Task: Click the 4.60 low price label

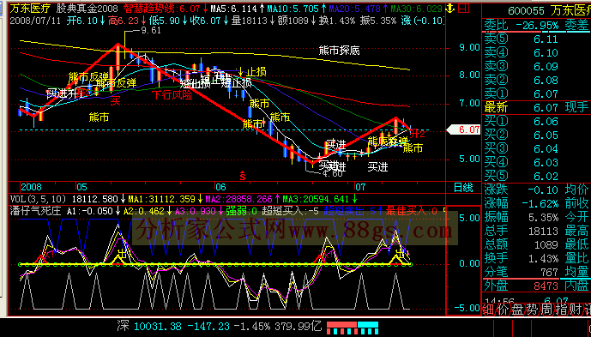Action: point(332,173)
